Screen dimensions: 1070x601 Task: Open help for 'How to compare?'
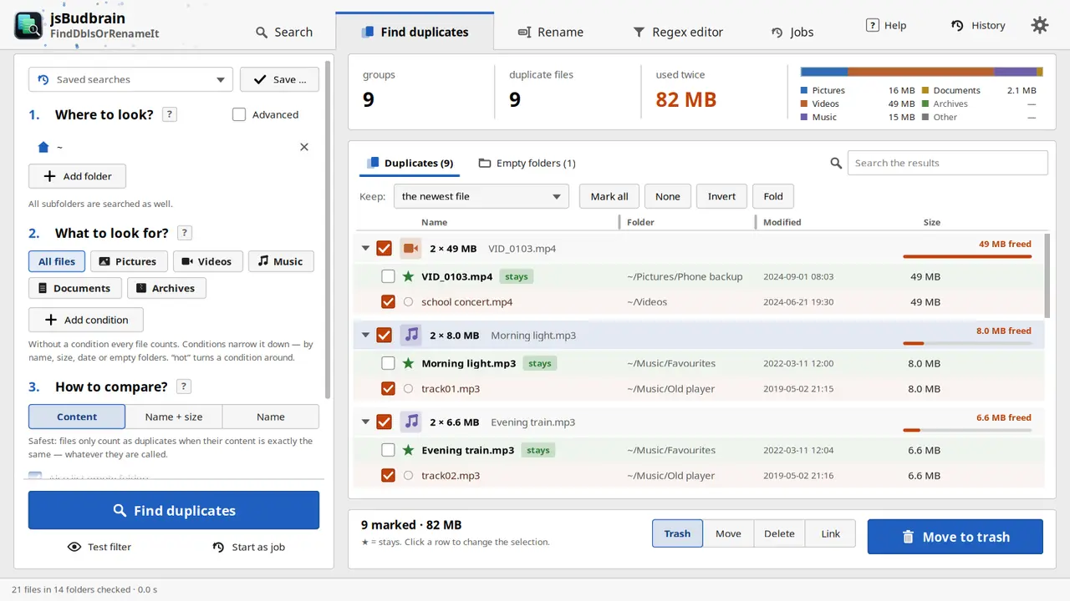pyautogui.click(x=184, y=386)
